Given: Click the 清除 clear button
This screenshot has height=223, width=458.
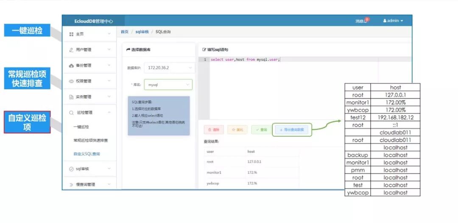Looking at the screenshot, I should (x=214, y=130).
